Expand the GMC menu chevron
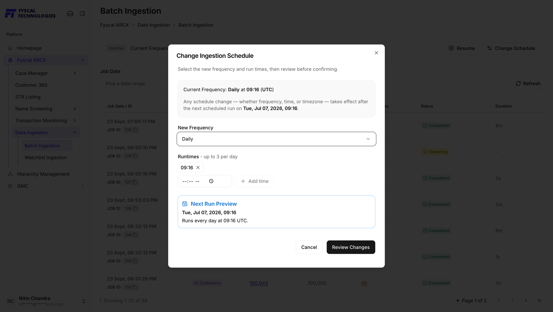This screenshot has width=553, height=312. pos(83,186)
